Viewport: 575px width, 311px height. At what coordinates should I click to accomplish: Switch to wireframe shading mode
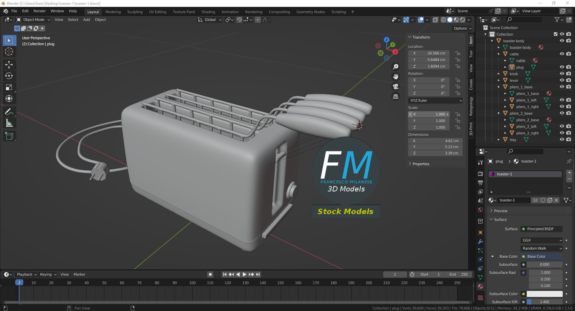(444, 20)
